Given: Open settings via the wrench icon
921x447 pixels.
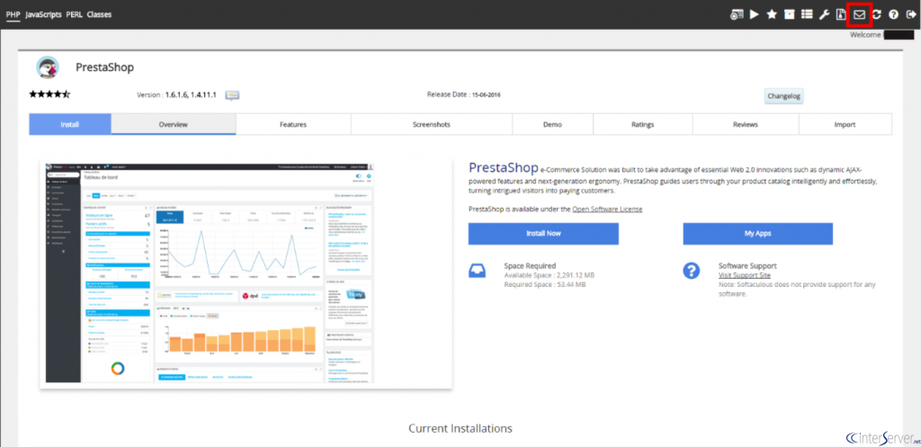Looking at the screenshot, I should 823,14.
